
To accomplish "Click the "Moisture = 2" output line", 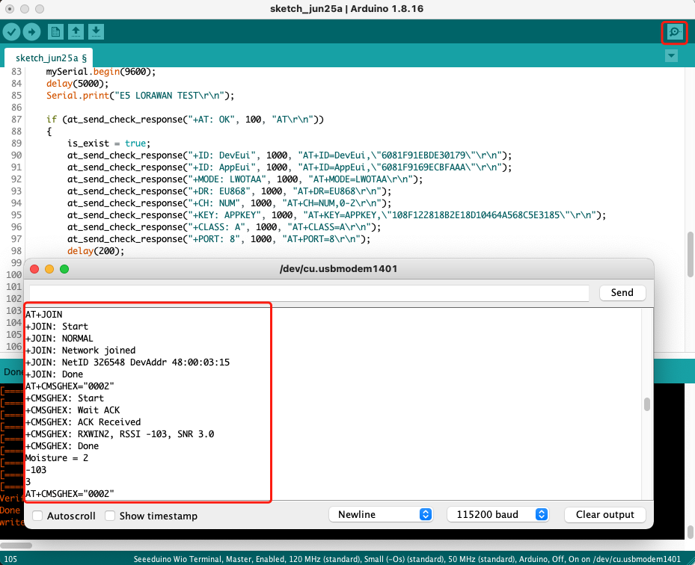I will tap(57, 458).
